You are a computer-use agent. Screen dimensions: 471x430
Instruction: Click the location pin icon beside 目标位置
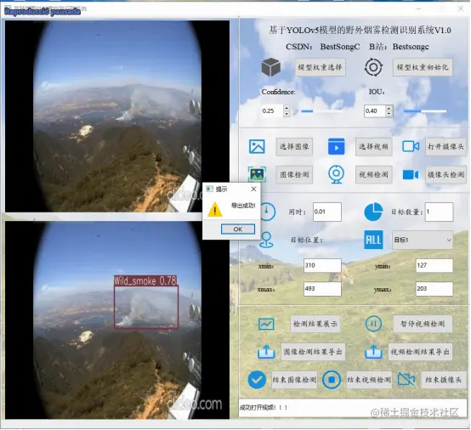pos(266,240)
